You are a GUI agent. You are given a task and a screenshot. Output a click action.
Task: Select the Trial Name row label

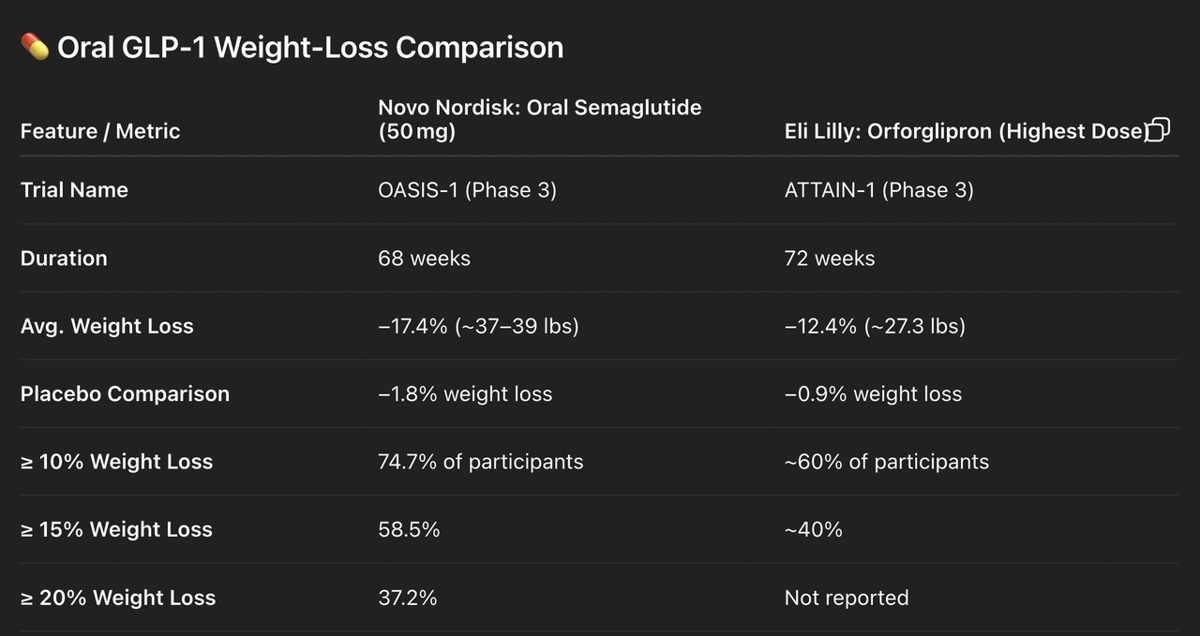[x=74, y=190]
